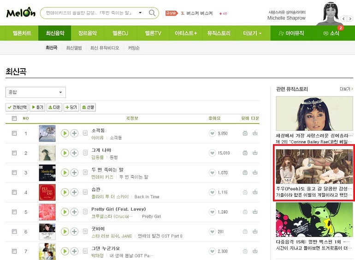The image size is (355, 260).
Task: Select checkbox for song 굿바이
Action: (14, 231)
